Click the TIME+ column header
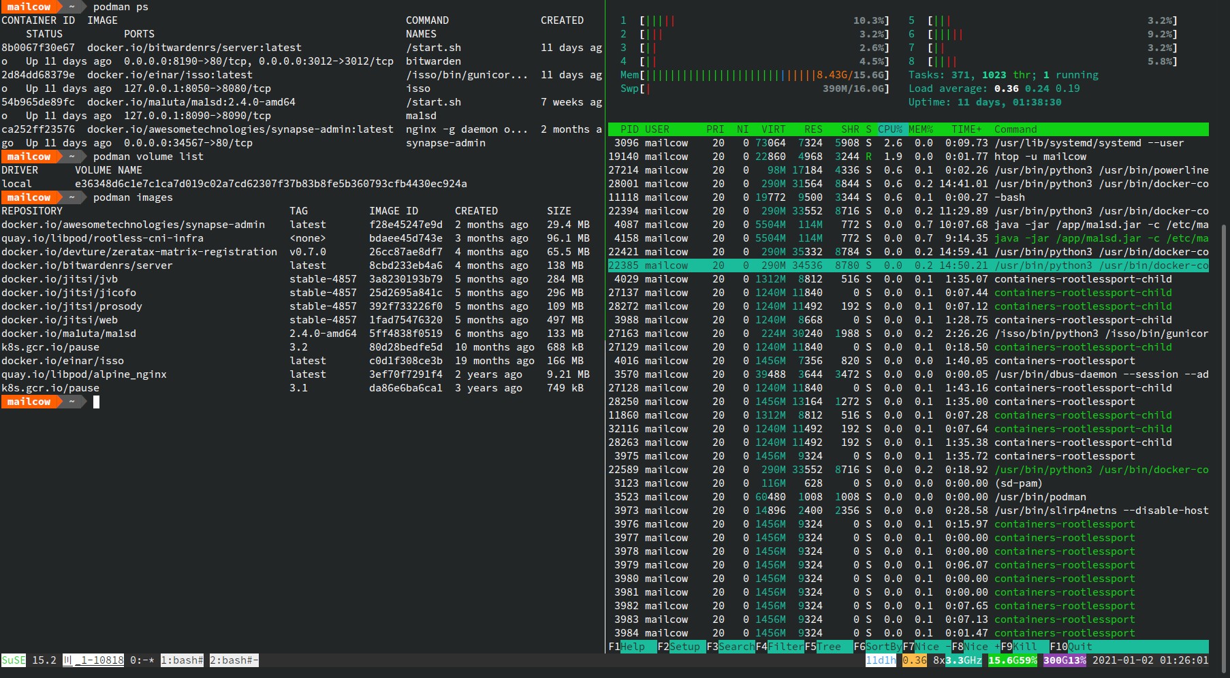The image size is (1230, 678). click(966, 129)
